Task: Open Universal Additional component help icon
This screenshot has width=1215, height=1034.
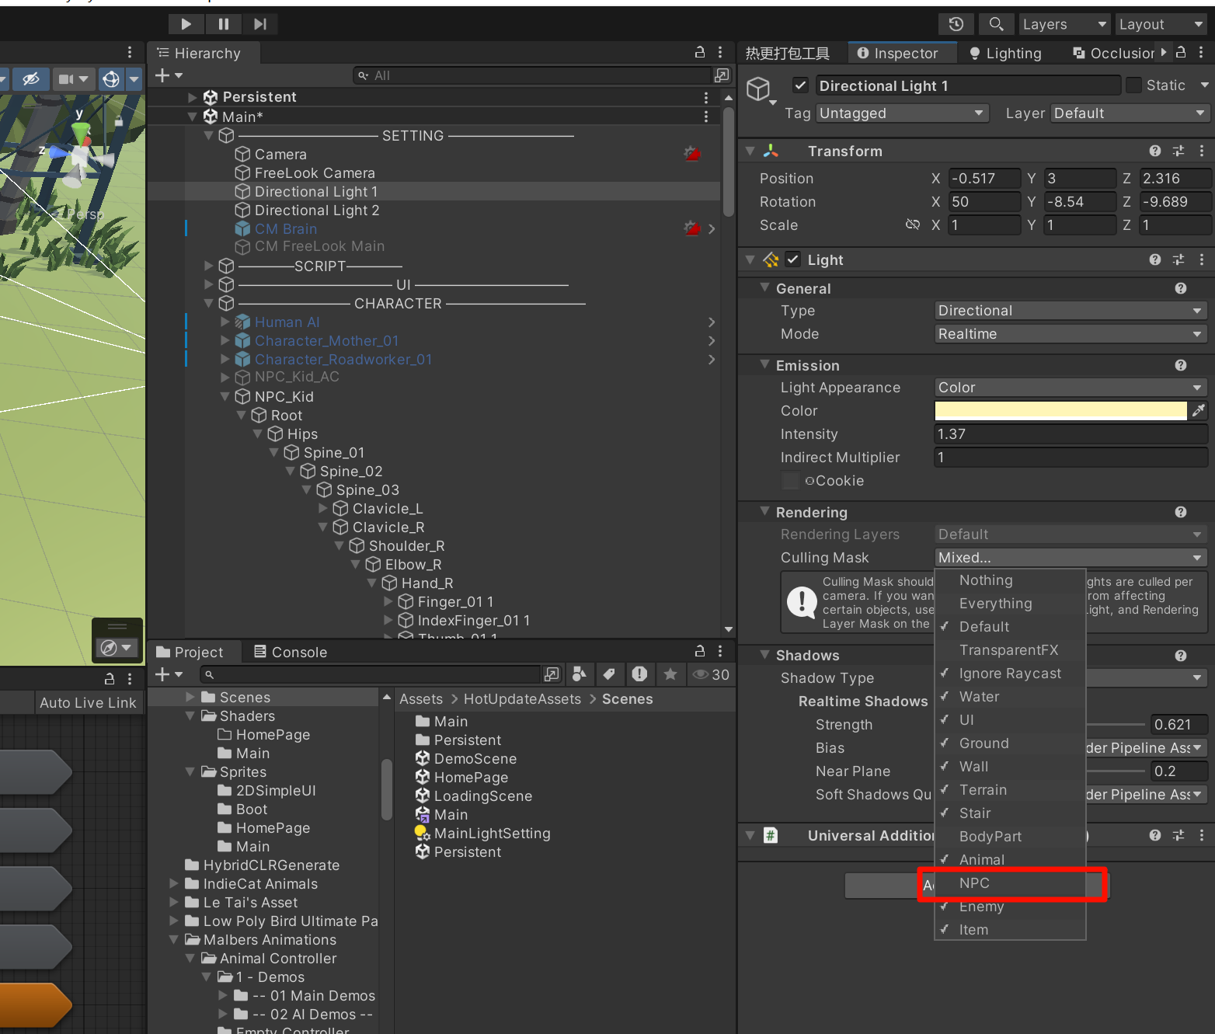Action: point(1155,835)
